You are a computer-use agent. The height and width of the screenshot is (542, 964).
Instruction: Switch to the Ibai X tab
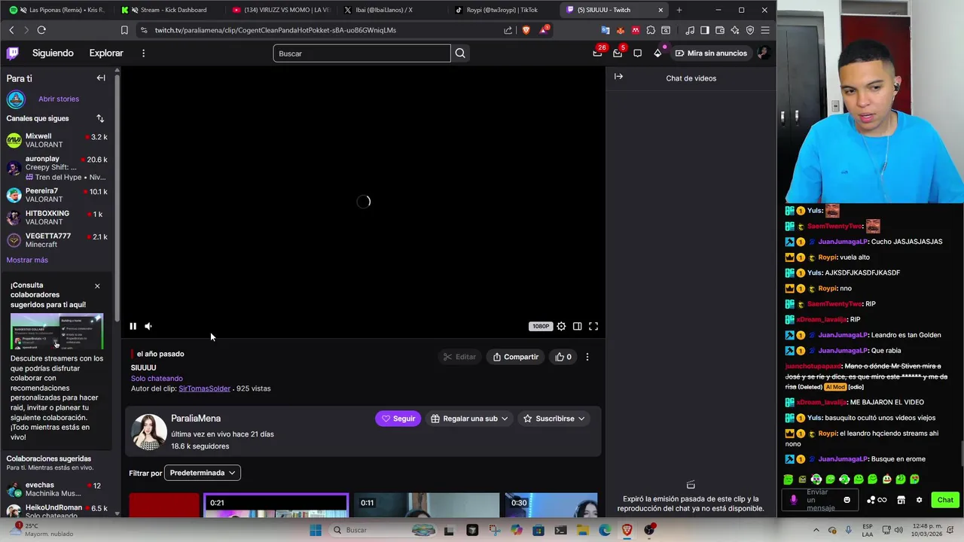[x=392, y=10]
